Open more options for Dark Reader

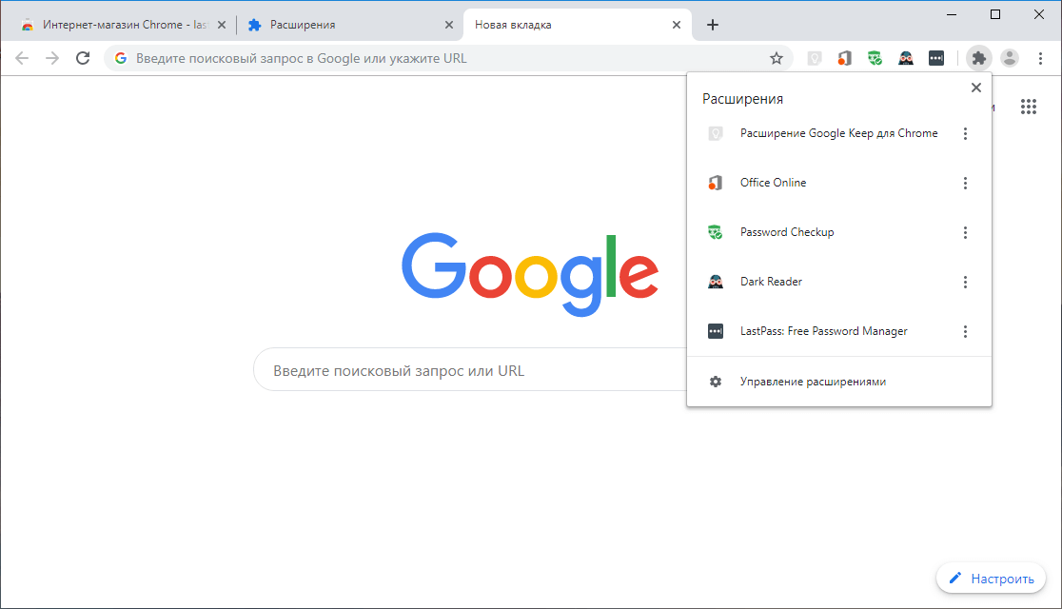tap(965, 282)
